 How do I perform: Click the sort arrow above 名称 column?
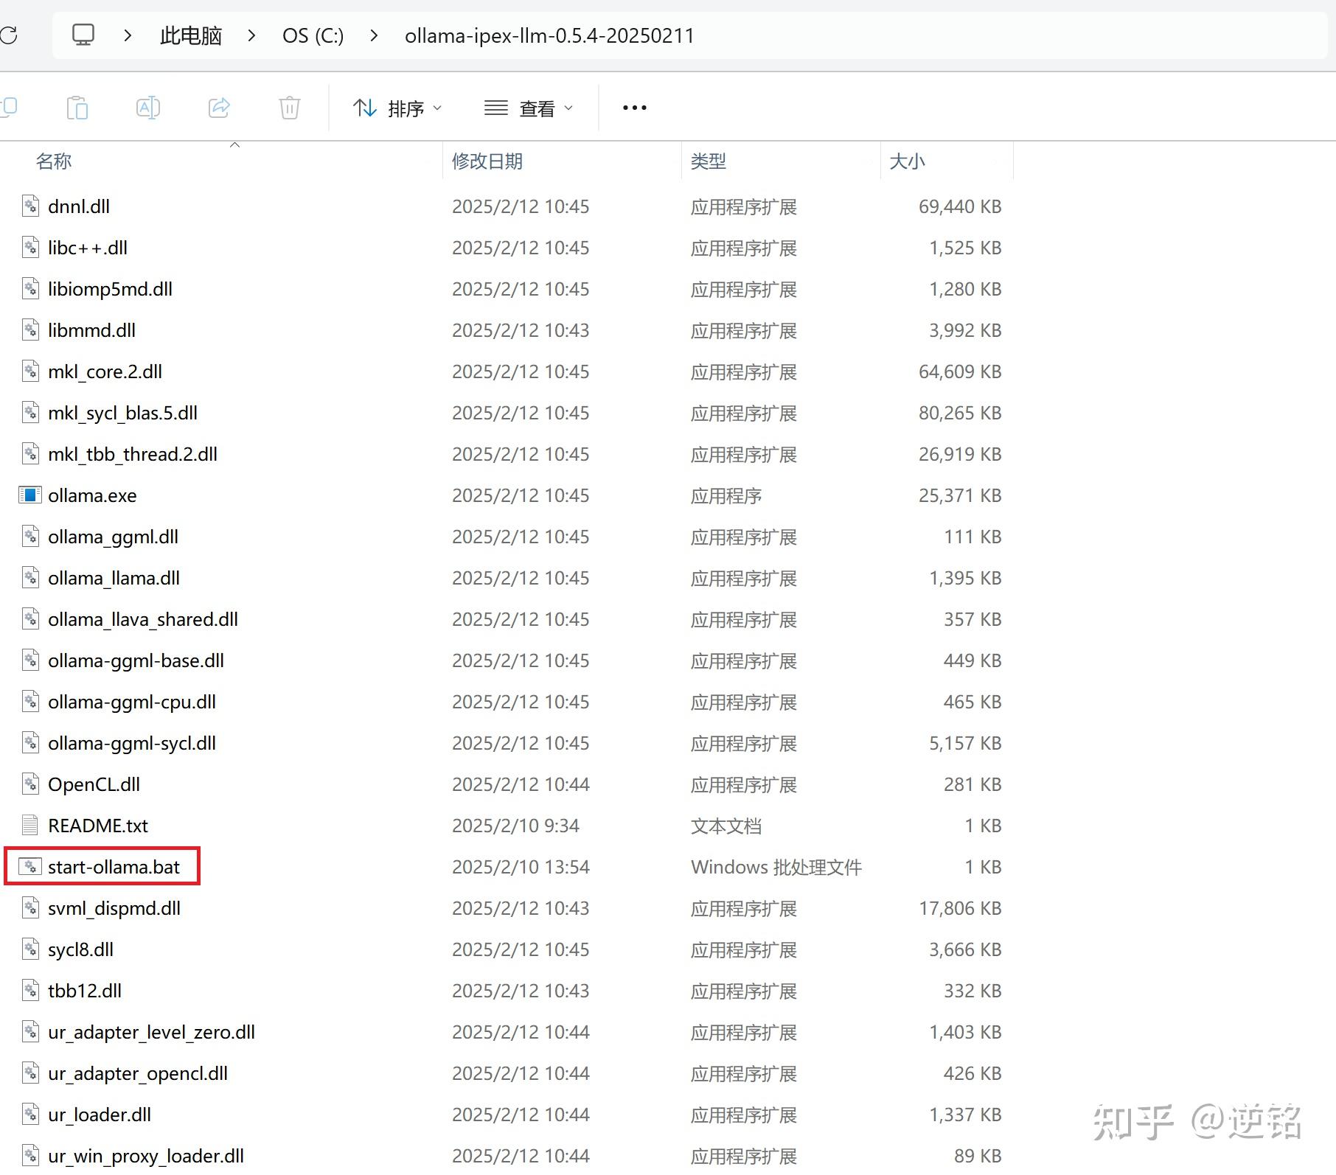(235, 144)
